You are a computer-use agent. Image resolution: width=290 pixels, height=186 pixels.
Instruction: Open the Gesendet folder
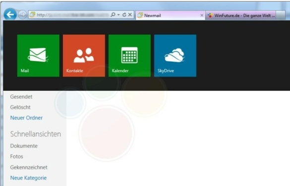(x=21, y=97)
